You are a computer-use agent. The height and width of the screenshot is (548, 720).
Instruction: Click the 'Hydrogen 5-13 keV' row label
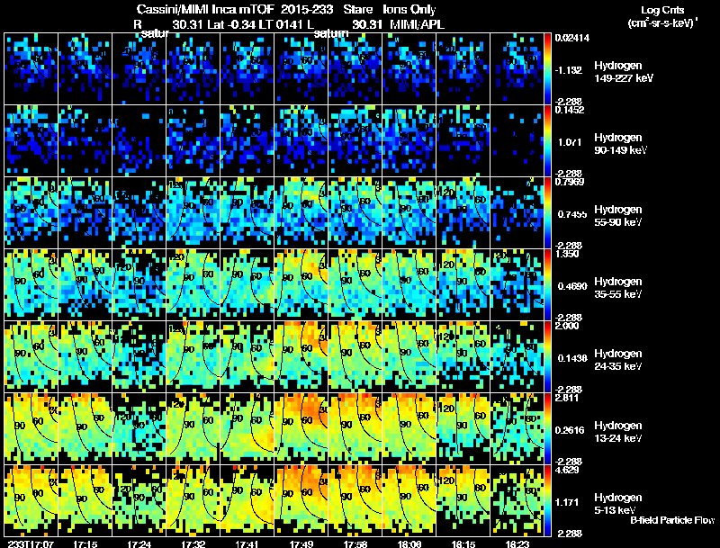pyautogui.click(x=618, y=504)
